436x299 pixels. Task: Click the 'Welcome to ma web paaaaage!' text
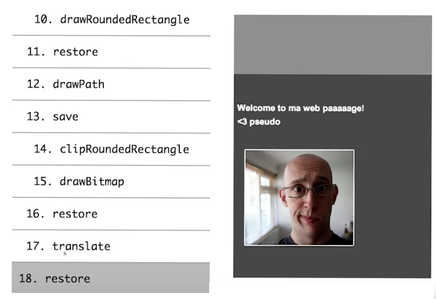coord(300,108)
